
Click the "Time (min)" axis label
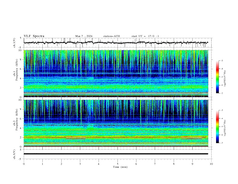pos(120,167)
